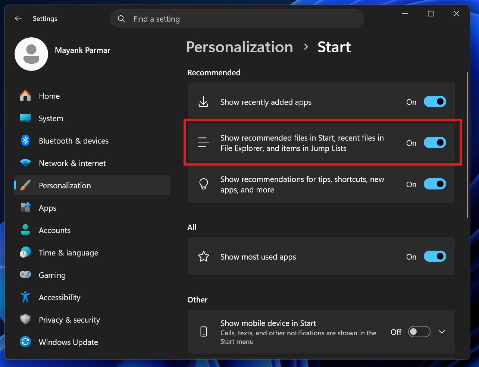
Task: Enable Show mobile device in Start
Action: [x=419, y=332]
